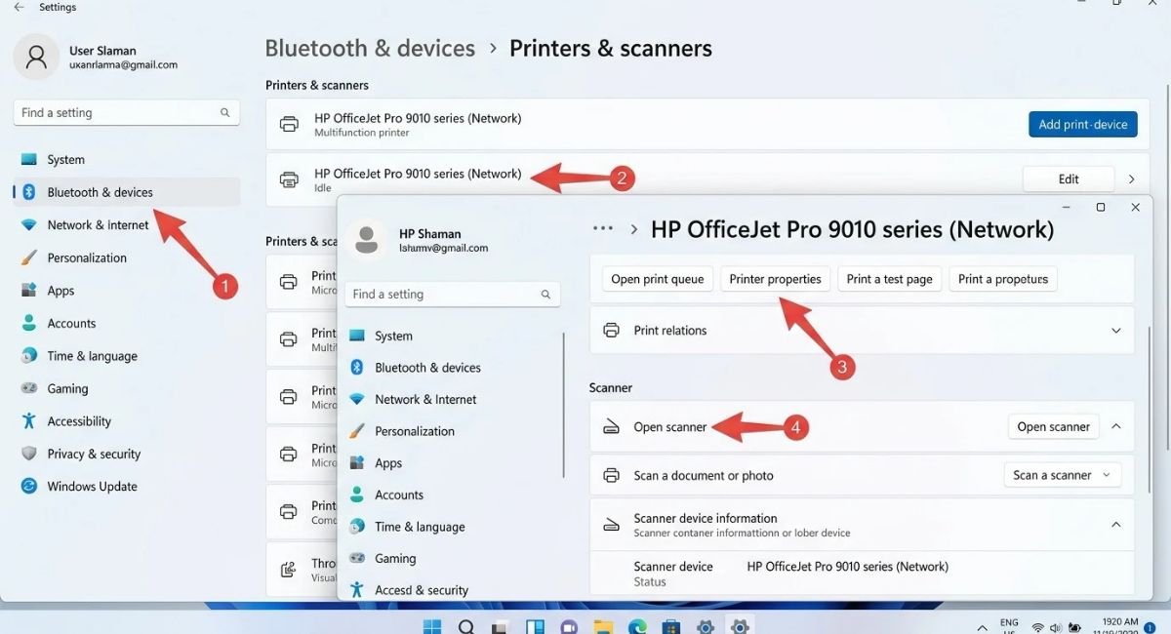The width and height of the screenshot is (1171, 634).
Task: Expand the Print relations section chevron
Action: 1116,331
